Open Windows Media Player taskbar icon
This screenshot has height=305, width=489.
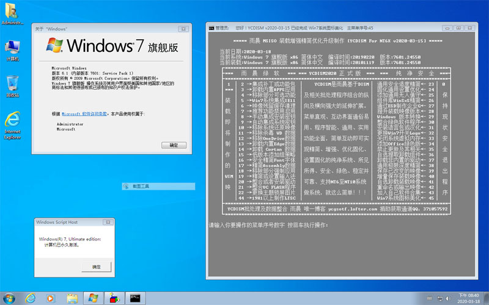point(50,298)
